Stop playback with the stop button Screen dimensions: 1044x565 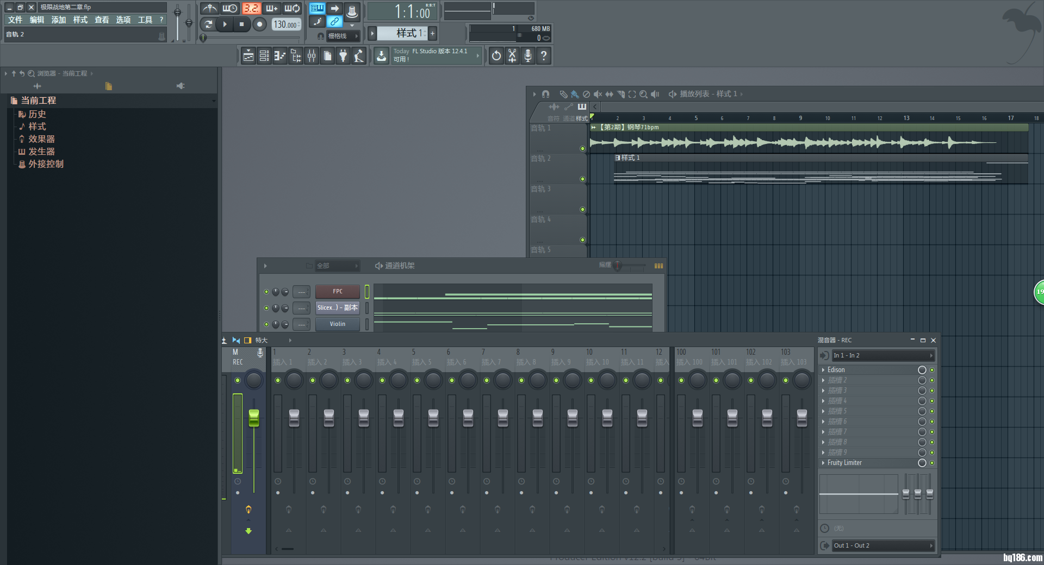coord(242,24)
